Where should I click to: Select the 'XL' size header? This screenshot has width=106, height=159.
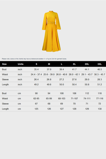click(x=74, y=64)
